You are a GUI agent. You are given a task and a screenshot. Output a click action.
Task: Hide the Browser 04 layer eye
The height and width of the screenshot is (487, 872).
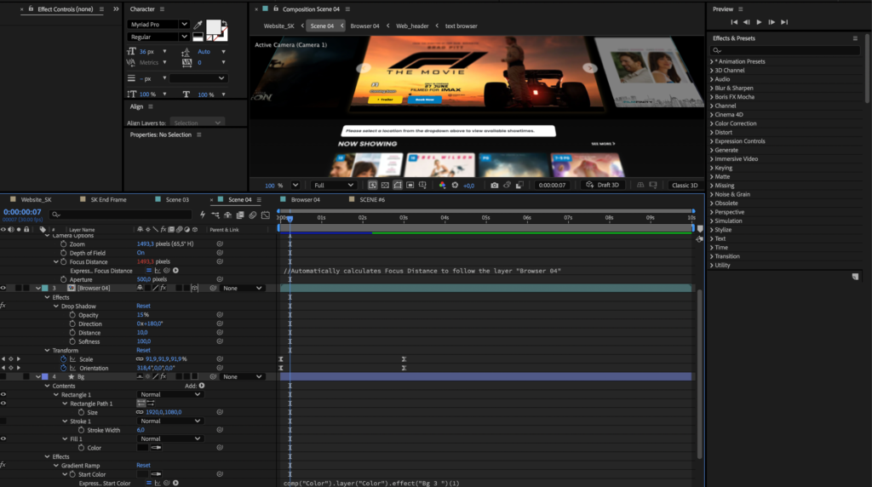[x=3, y=288]
